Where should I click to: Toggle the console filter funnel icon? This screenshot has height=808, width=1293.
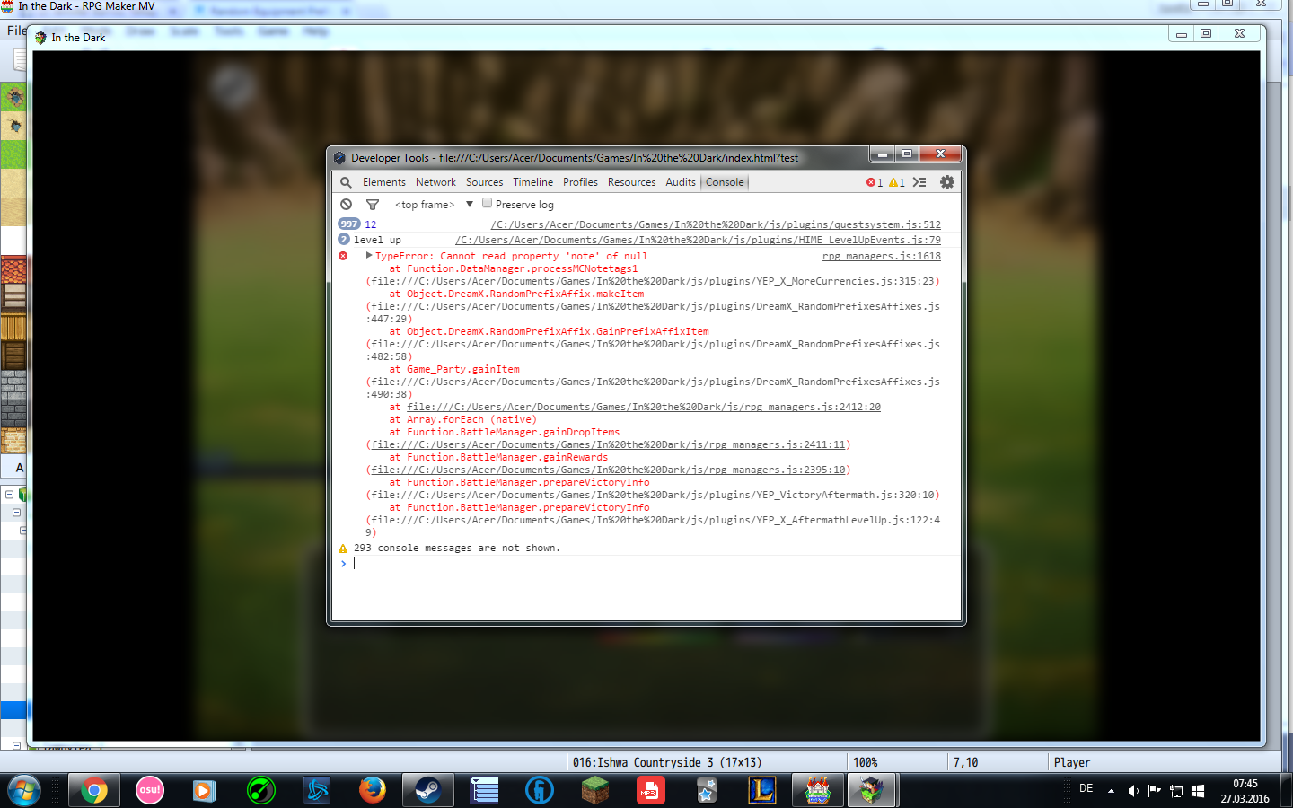[x=373, y=205]
